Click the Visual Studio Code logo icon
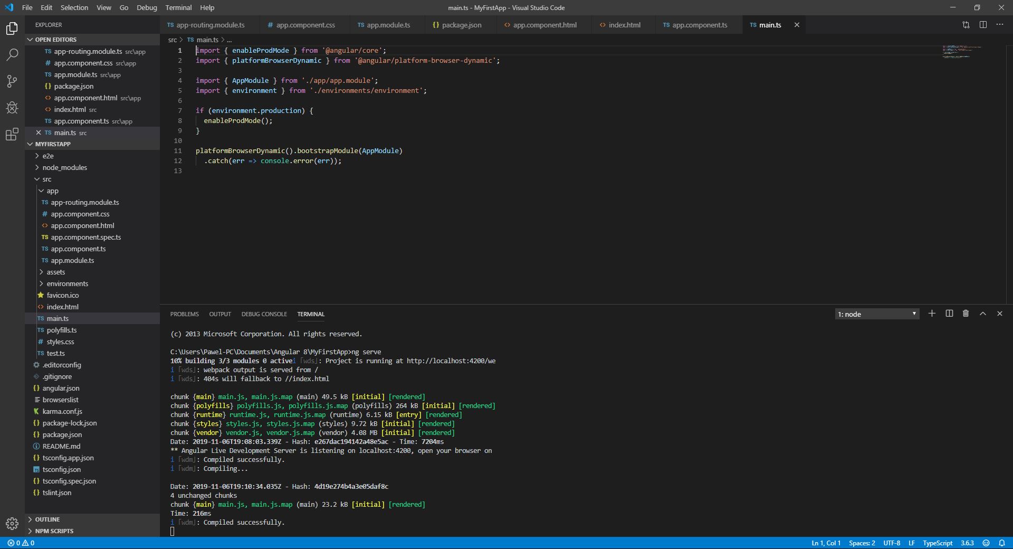 pos(9,7)
